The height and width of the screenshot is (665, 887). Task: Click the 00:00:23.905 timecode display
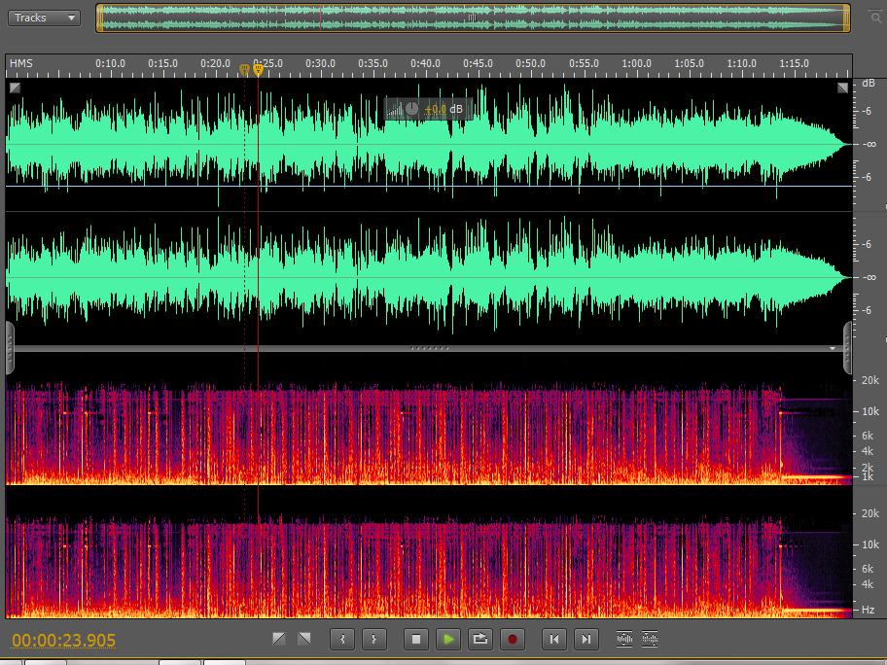(x=64, y=641)
